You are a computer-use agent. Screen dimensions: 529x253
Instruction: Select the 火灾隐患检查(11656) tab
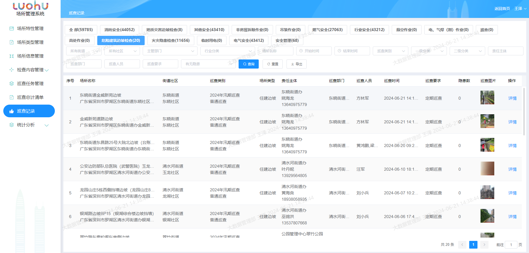171,40
